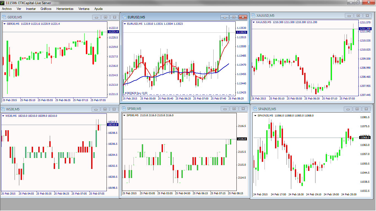Open the Ventana menu
376x211 pixels.
click(x=84, y=9)
